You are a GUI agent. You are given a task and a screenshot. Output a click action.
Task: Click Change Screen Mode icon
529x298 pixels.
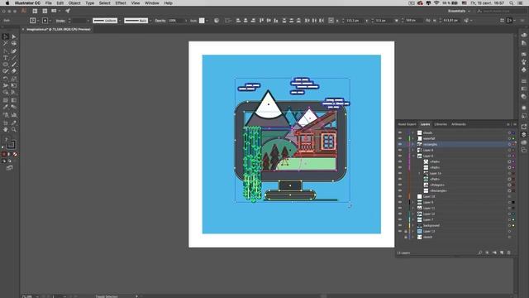[x=9, y=167]
